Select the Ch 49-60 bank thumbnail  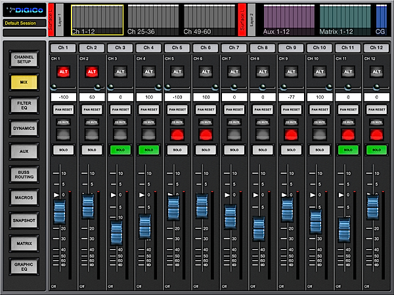(x=209, y=20)
